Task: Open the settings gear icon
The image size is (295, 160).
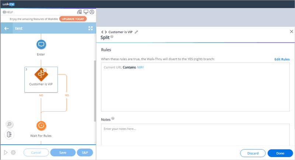Action: pos(13,153)
